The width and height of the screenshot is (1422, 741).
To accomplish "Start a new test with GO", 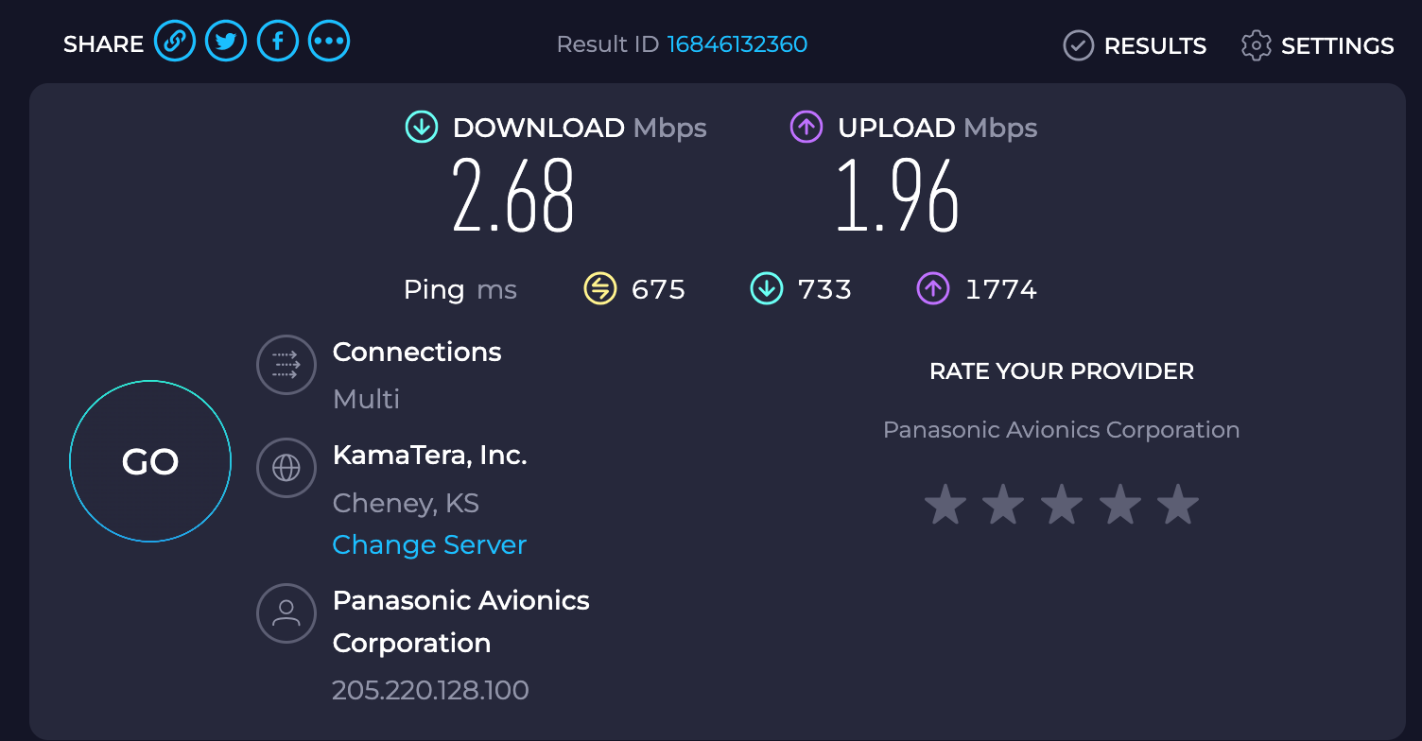I will click(x=150, y=461).
